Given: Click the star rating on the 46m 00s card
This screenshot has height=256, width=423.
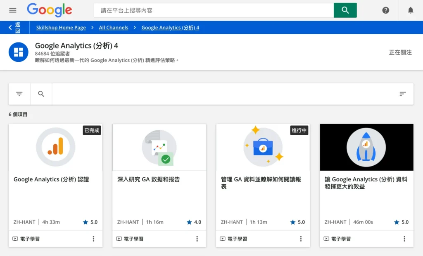Looking at the screenshot, I should click(x=401, y=222).
